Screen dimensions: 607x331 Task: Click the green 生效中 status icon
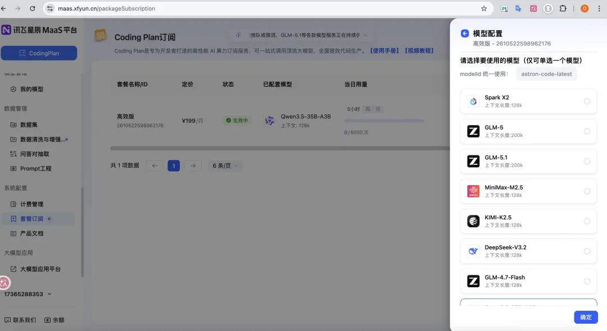(x=228, y=121)
